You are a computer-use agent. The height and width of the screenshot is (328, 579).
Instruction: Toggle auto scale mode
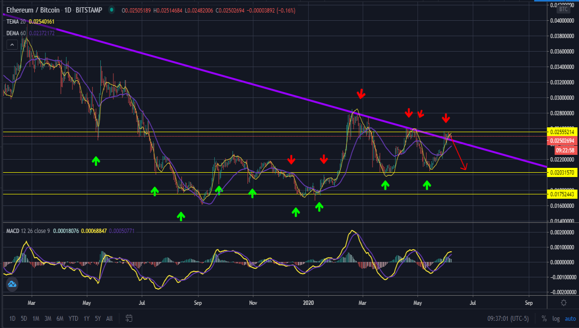point(570,318)
